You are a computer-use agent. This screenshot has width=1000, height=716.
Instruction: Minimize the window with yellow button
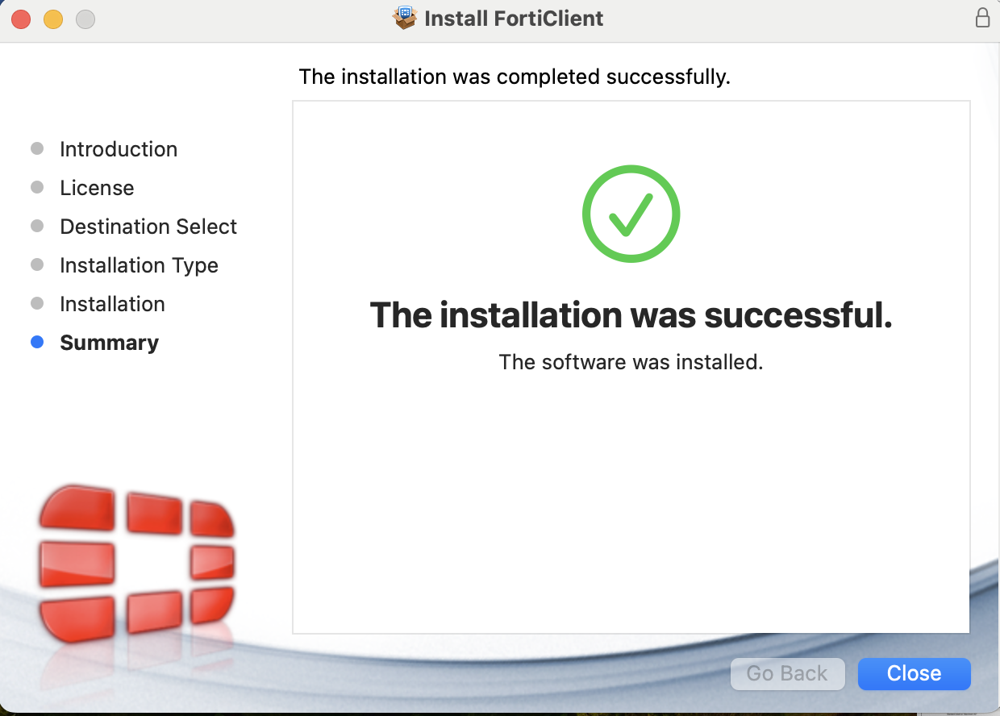point(53,19)
